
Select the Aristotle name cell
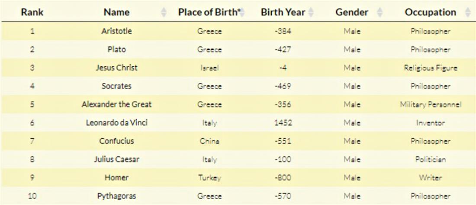click(x=116, y=31)
